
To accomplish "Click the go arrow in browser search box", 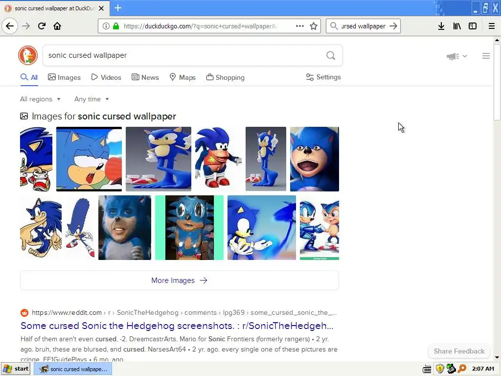I will tap(393, 26).
